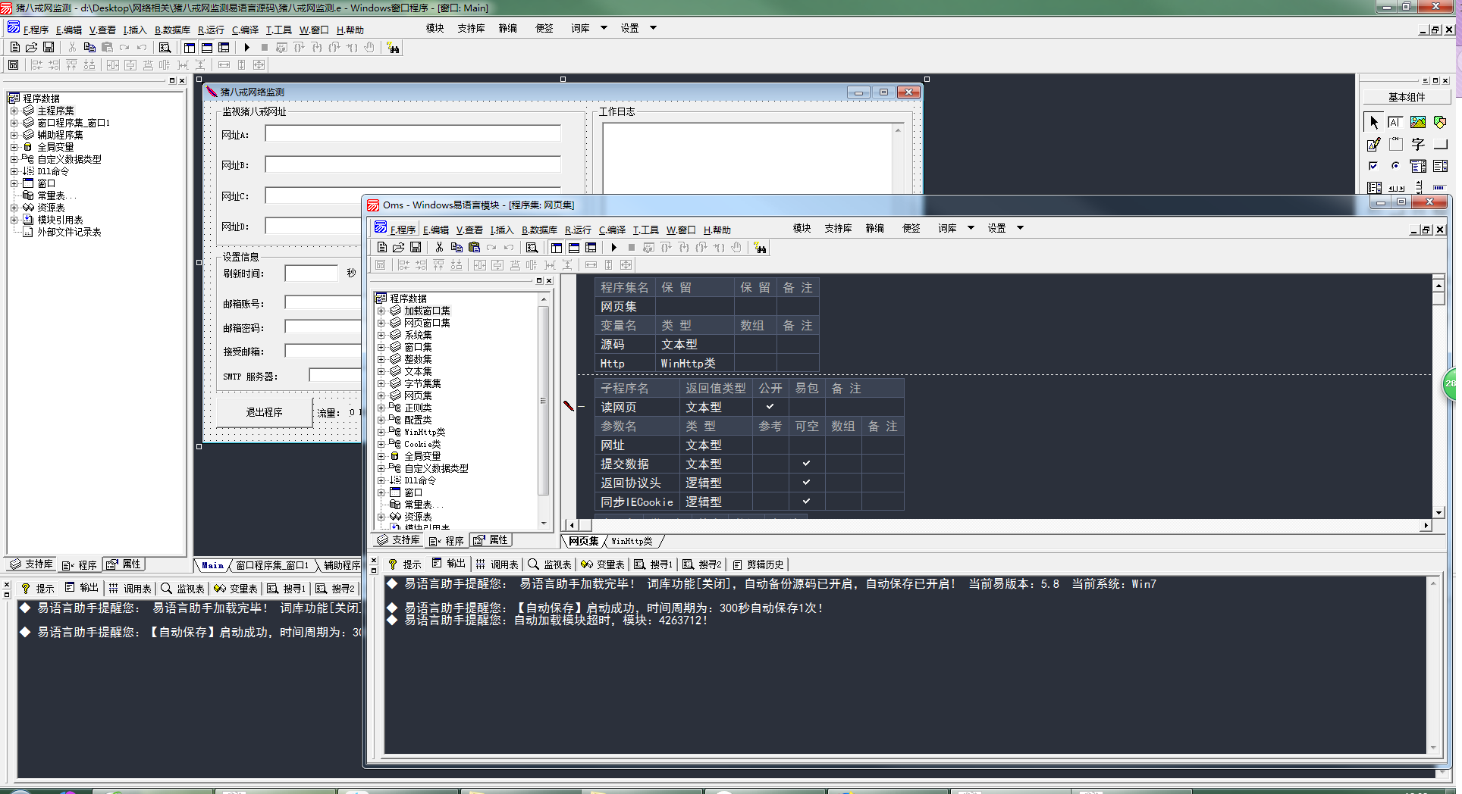Select the CN group box component tool
This screenshot has width=1462, height=794.
1395,144
